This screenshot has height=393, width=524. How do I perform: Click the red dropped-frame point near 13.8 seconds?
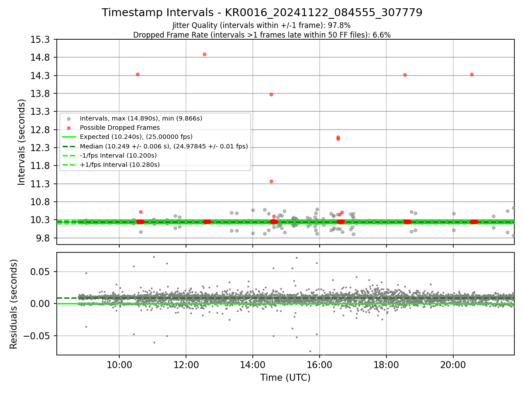(x=271, y=94)
